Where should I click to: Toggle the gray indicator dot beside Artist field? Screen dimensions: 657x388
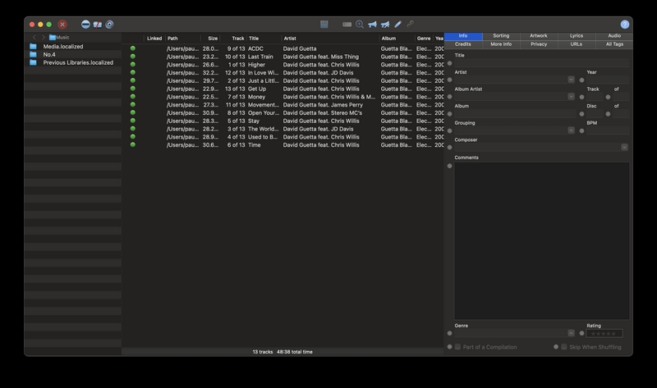(x=449, y=80)
